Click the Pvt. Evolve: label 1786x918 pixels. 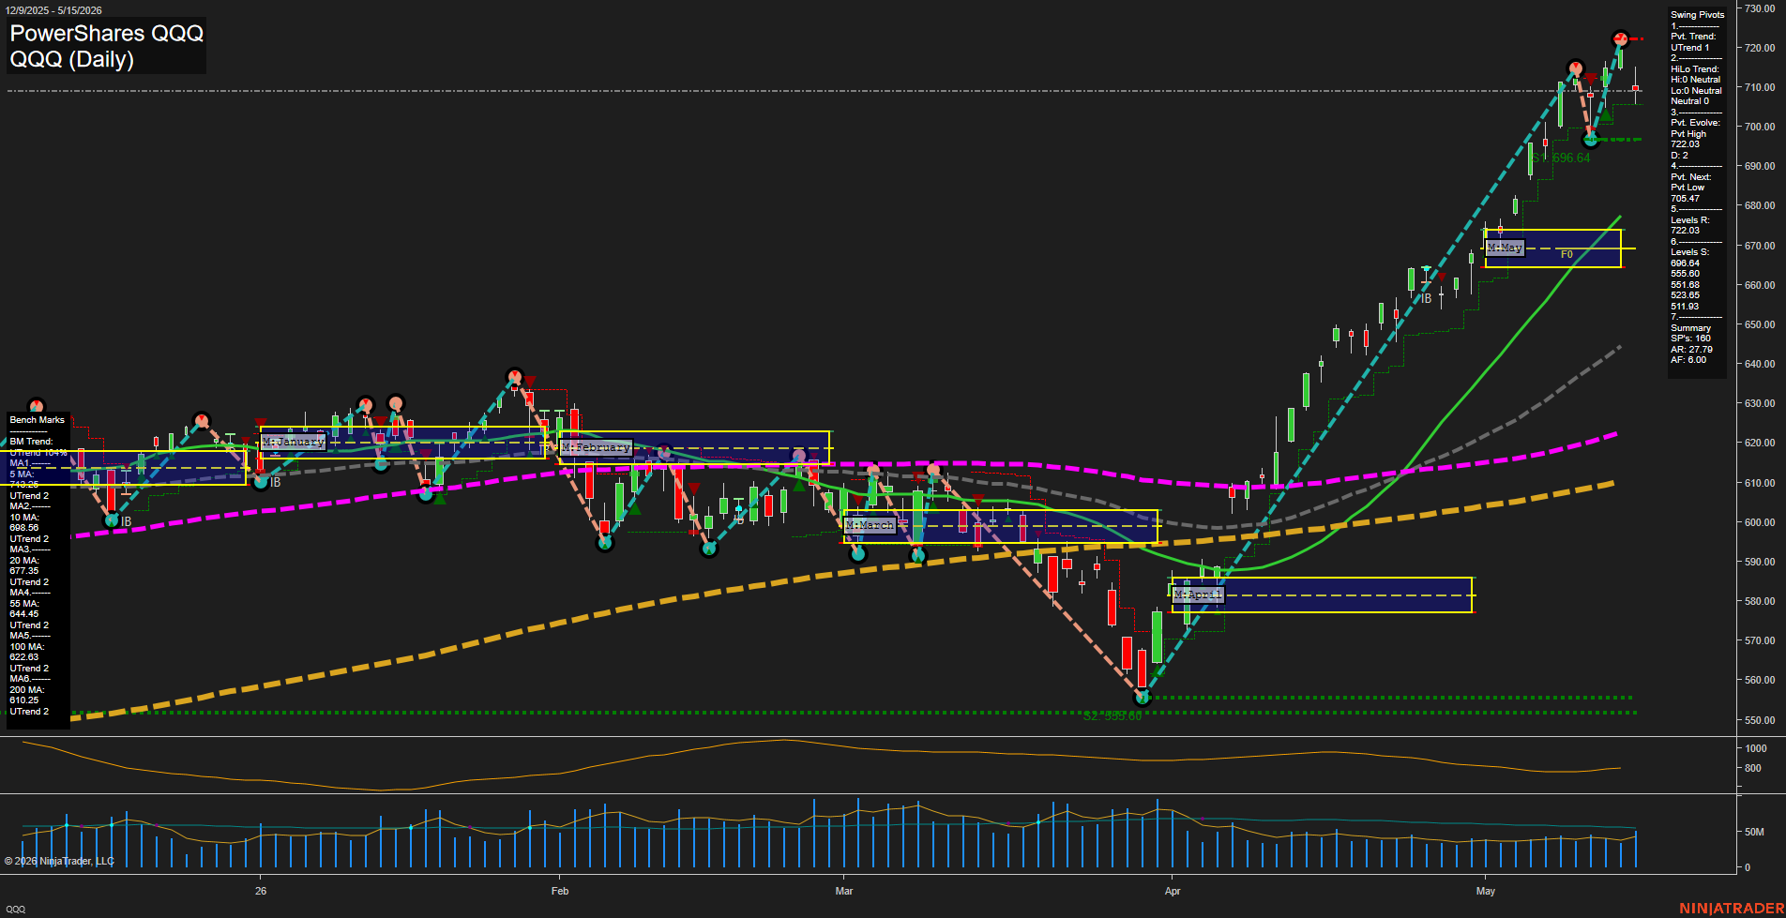pos(1695,123)
